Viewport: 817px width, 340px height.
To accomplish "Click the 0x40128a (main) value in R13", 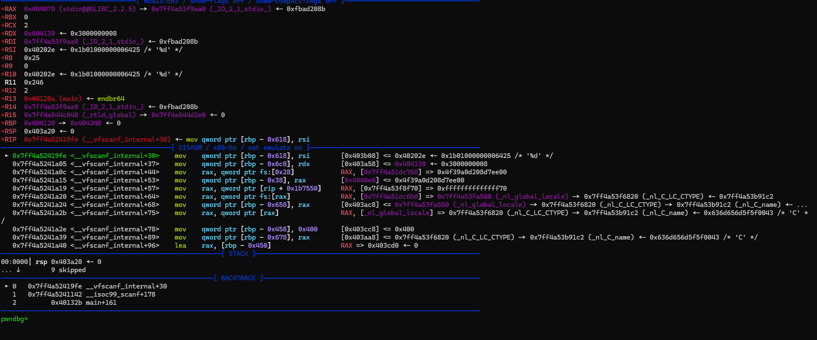I will [x=53, y=99].
